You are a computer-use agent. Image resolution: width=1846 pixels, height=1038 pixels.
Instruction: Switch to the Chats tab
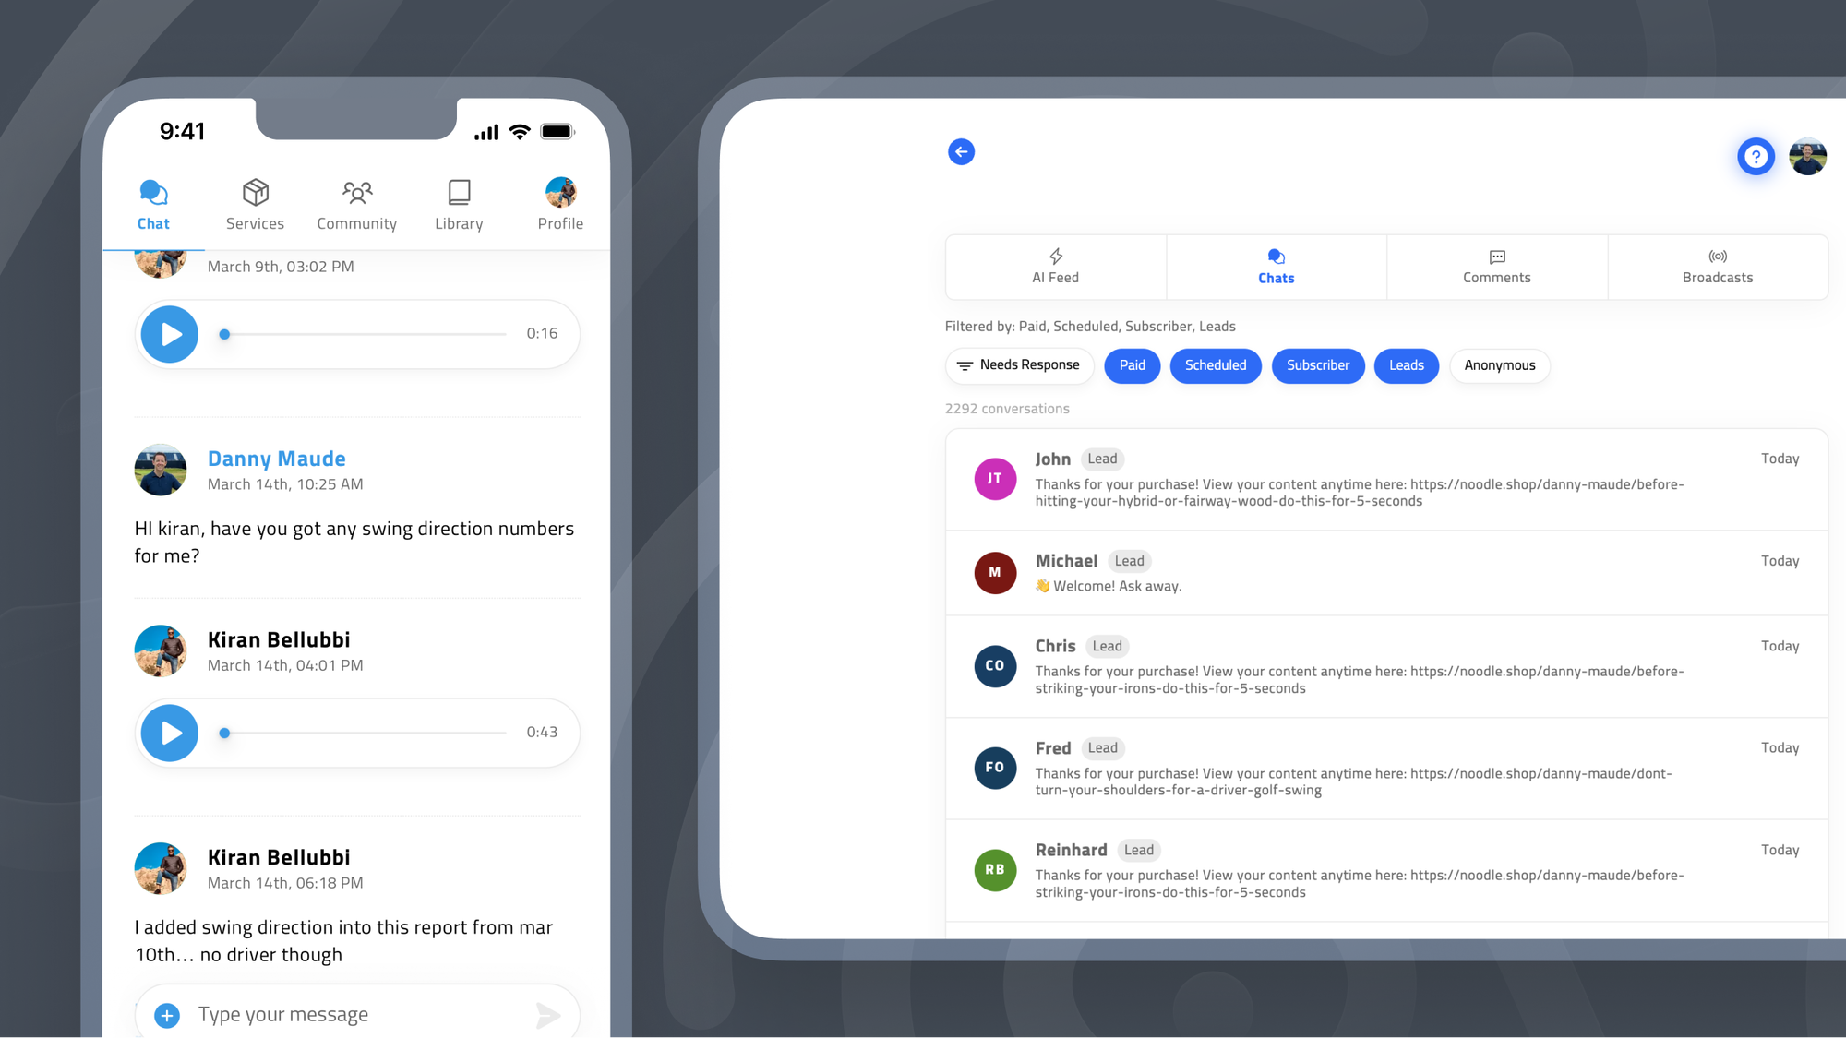point(1277,265)
